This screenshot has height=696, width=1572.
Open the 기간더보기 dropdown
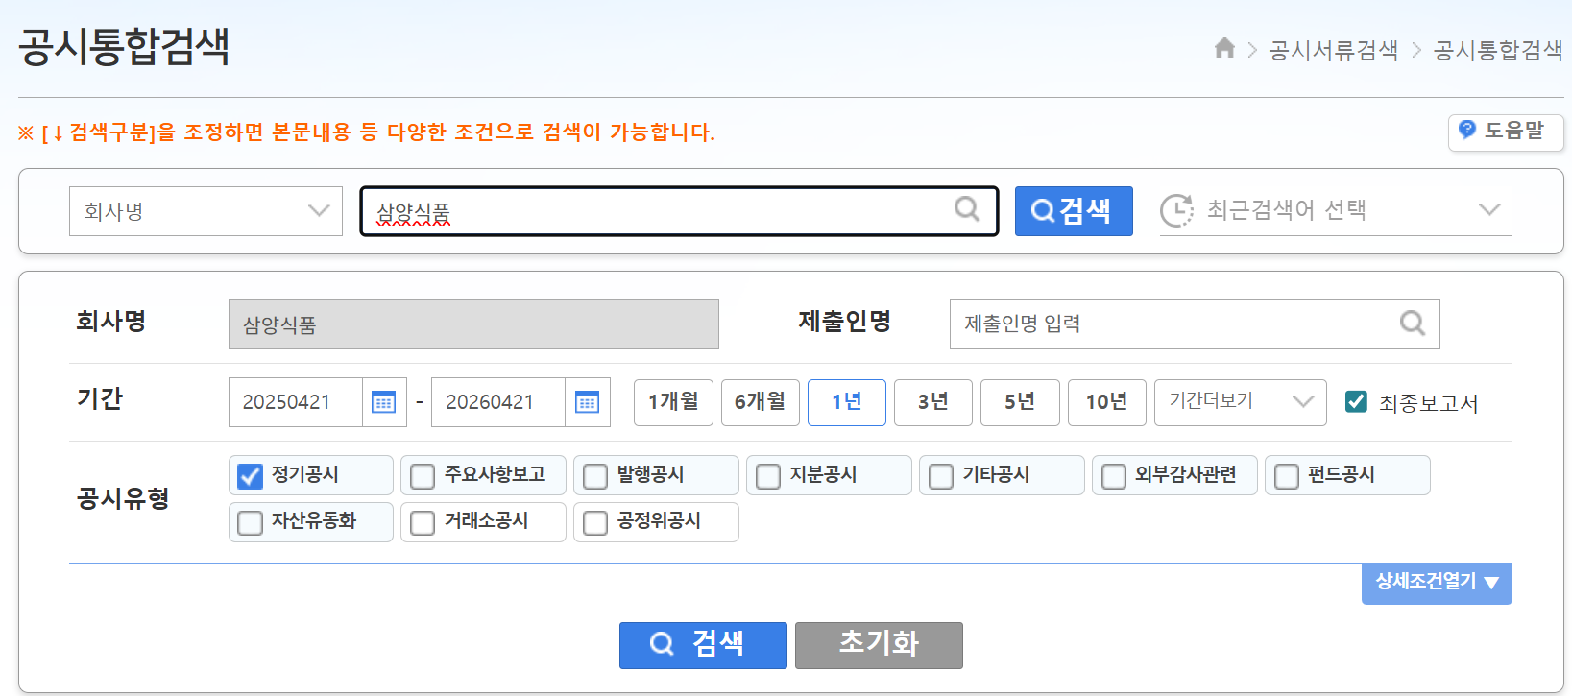click(x=1240, y=402)
